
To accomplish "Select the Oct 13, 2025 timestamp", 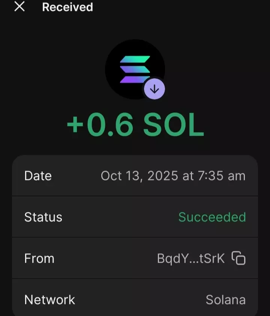I will (173, 176).
